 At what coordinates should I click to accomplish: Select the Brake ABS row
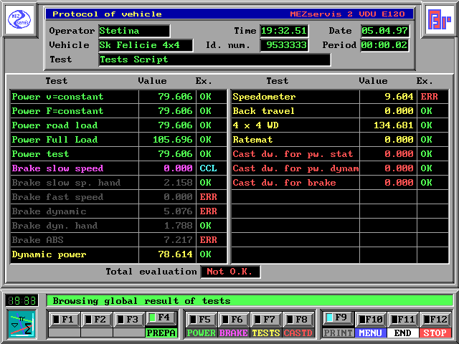coord(118,240)
